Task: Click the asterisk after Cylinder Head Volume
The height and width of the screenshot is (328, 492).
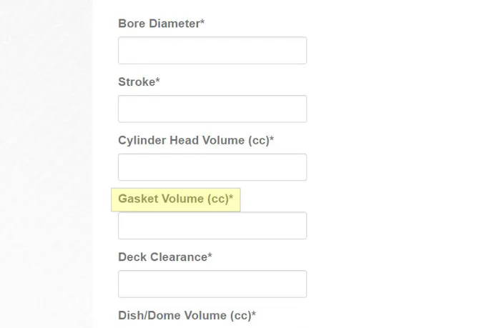Action: click(272, 139)
